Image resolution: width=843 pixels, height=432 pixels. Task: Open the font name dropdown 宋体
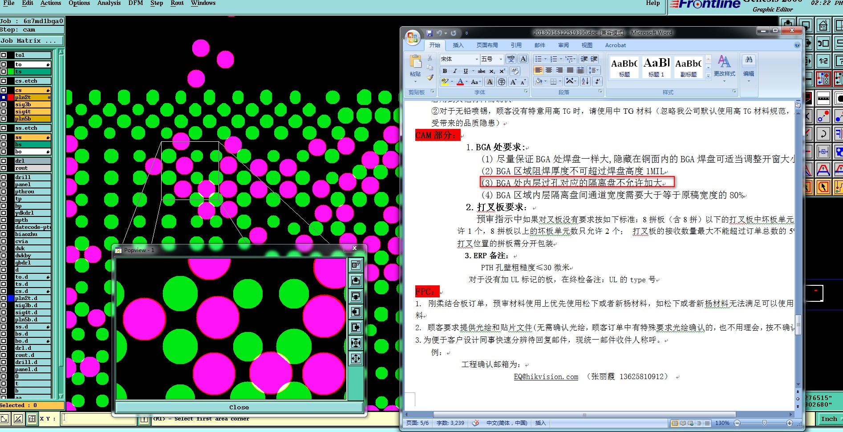[477, 59]
